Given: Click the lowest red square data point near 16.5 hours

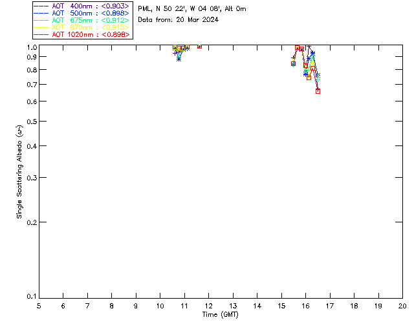Looking at the screenshot, I should pos(318,91).
